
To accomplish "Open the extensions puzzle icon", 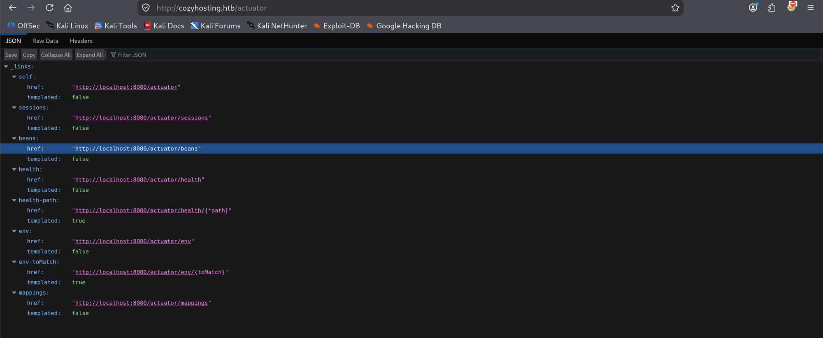I will point(772,8).
